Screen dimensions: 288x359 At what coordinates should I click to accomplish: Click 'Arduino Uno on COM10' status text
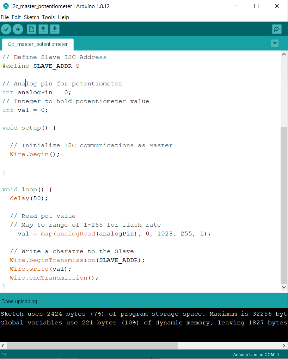256,355
